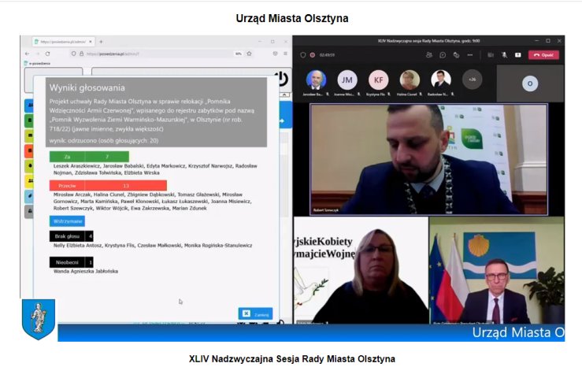The image size is (582, 378).
Task: Click the red recording indicator in Teams
Action: [x=313, y=55]
